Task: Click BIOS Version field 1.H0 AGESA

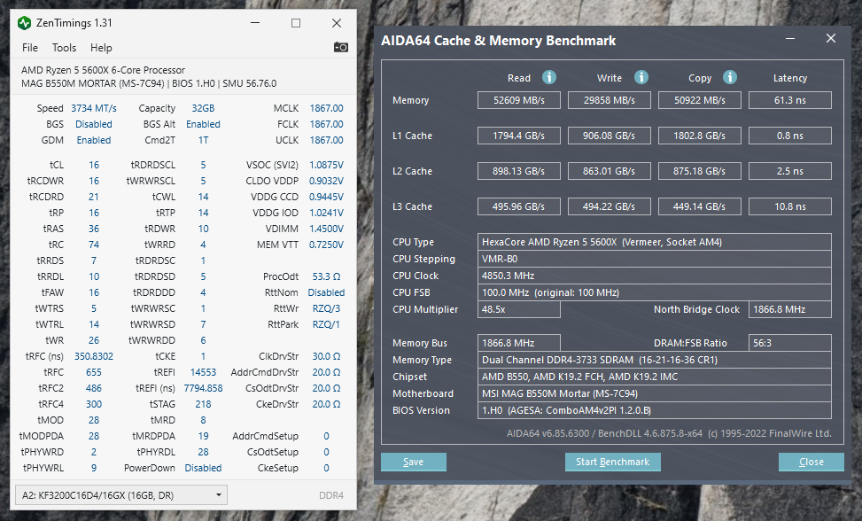Action: tap(654, 410)
